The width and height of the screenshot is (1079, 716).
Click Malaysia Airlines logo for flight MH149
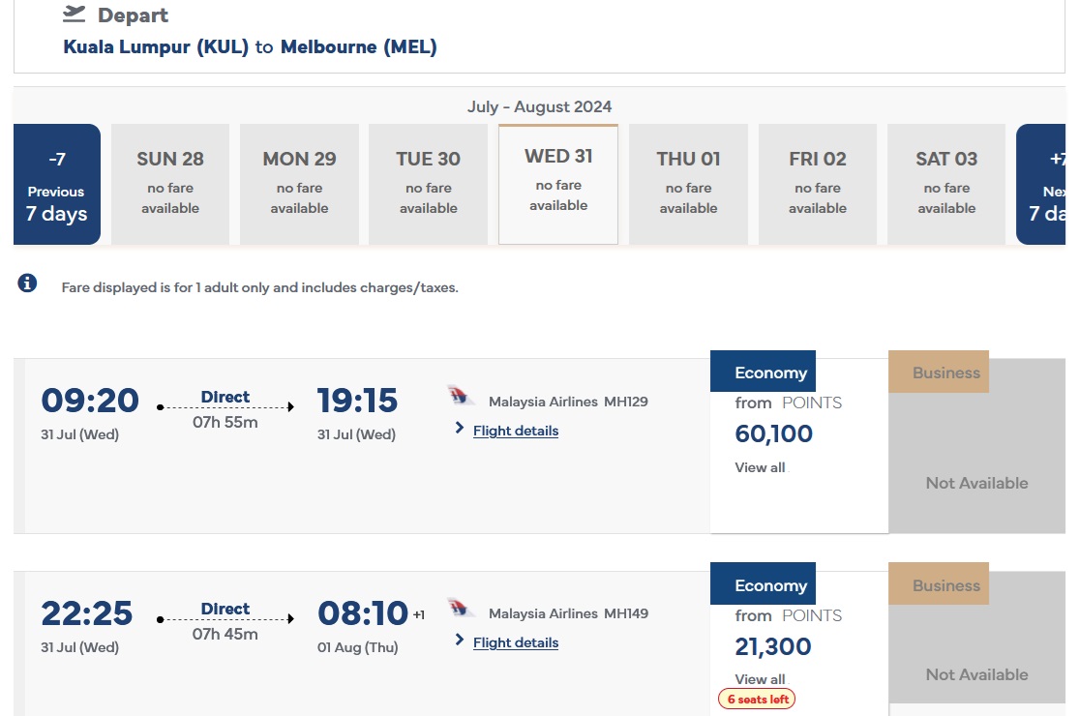click(x=463, y=609)
